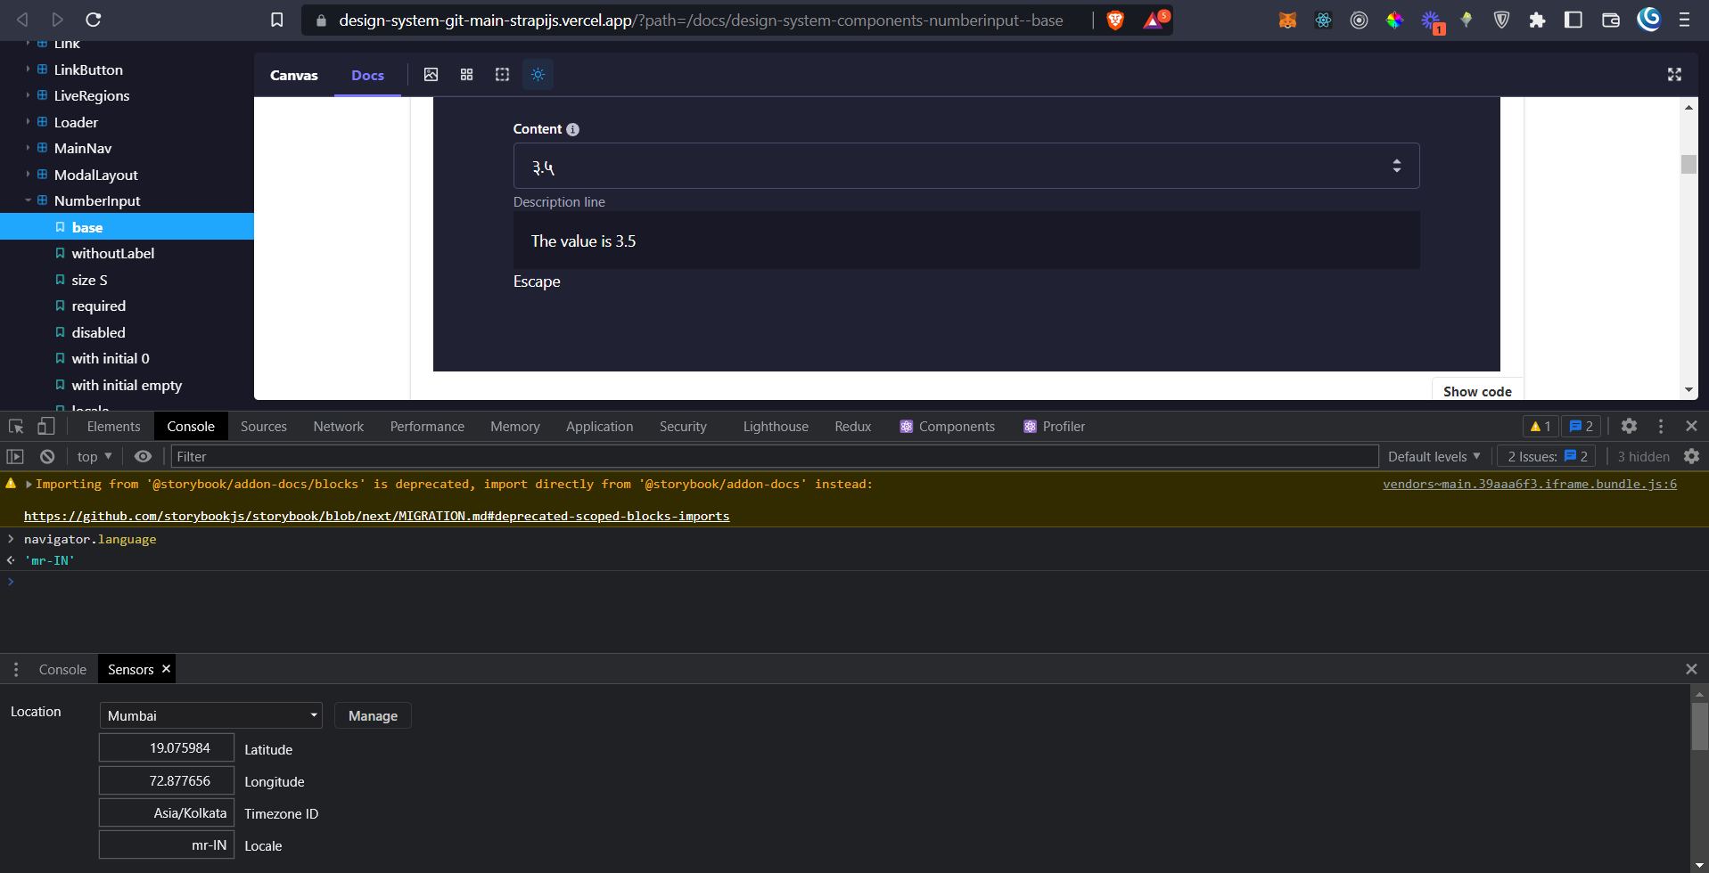Increment value with the Content field stepper
1709x873 pixels.
[1395, 161]
